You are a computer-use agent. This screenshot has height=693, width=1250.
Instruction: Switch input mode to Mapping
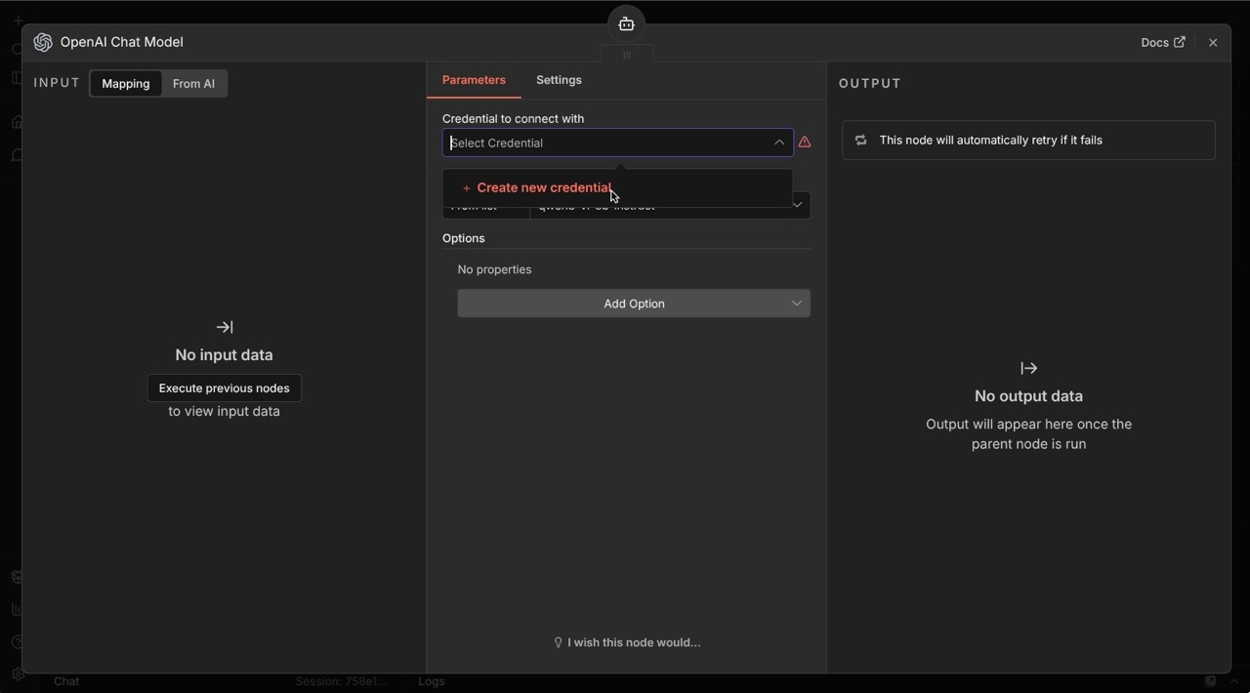coord(126,84)
